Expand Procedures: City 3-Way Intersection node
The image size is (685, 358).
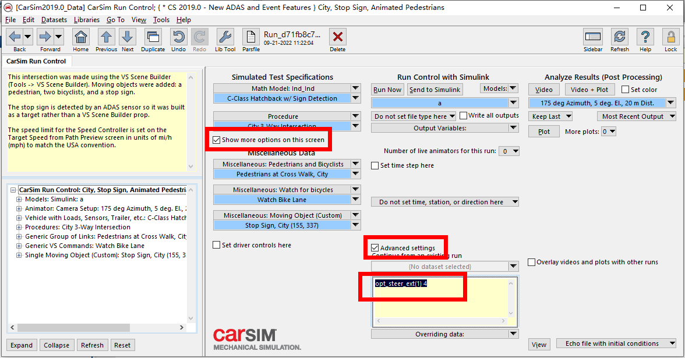(x=19, y=227)
